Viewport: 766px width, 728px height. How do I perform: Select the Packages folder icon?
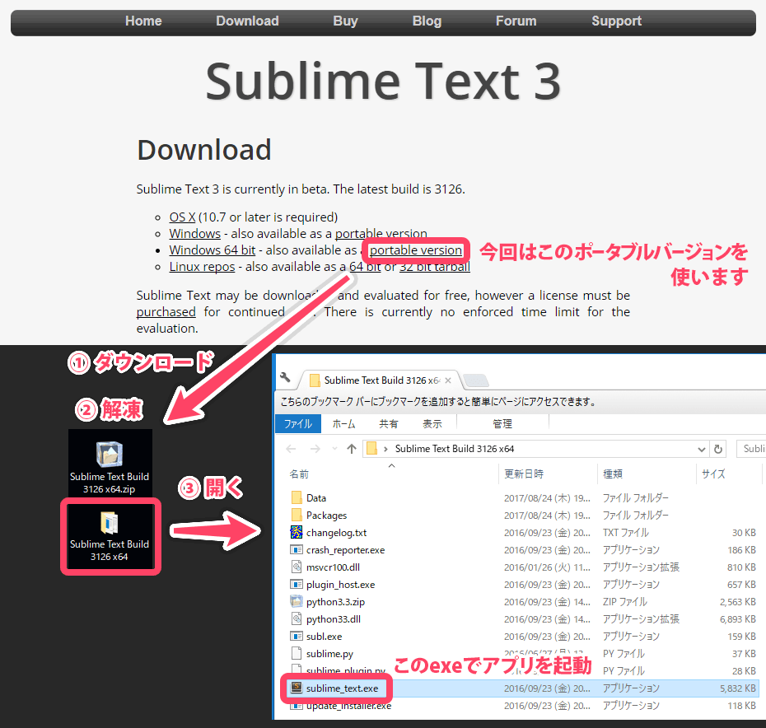click(297, 515)
